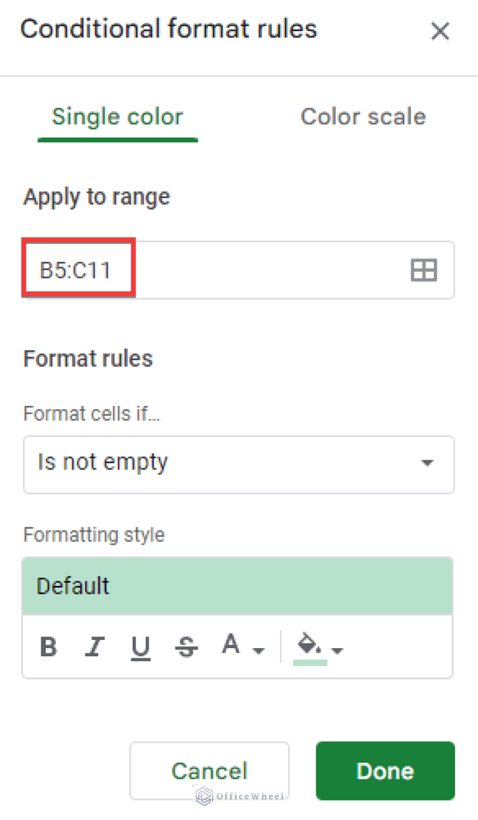
Task: Switch to the Color scale tab
Action: click(363, 116)
